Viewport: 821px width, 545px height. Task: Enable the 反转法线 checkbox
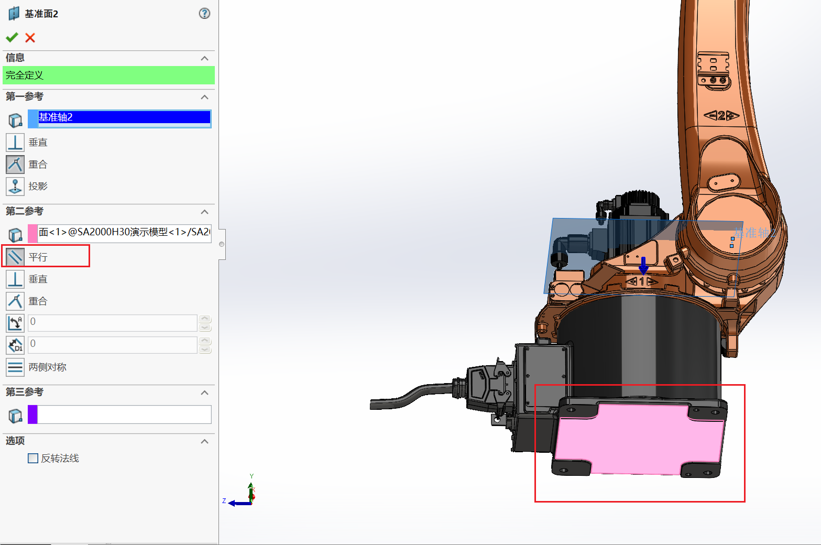(33, 459)
